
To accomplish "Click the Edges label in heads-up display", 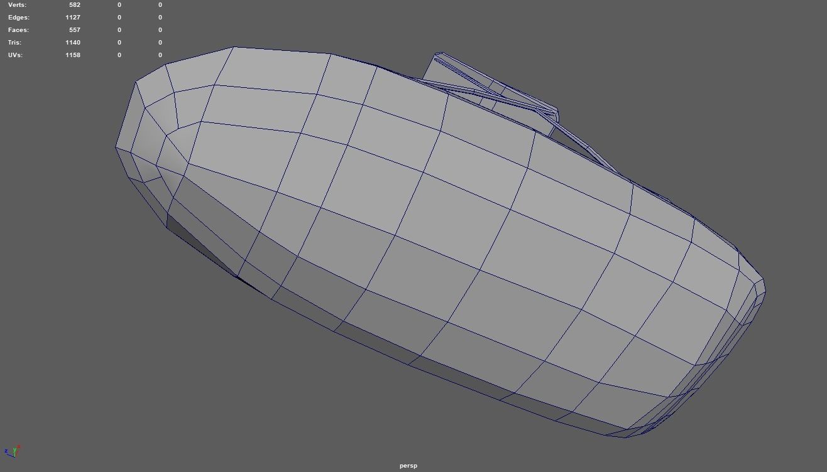I will tap(18, 18).
